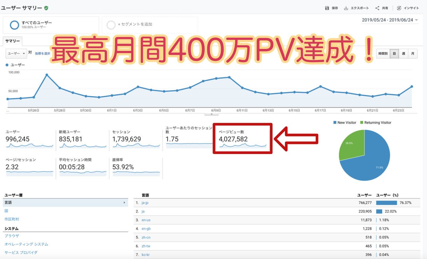
Task: Click the 6月9日 axis date label
Action: [216, 110]
